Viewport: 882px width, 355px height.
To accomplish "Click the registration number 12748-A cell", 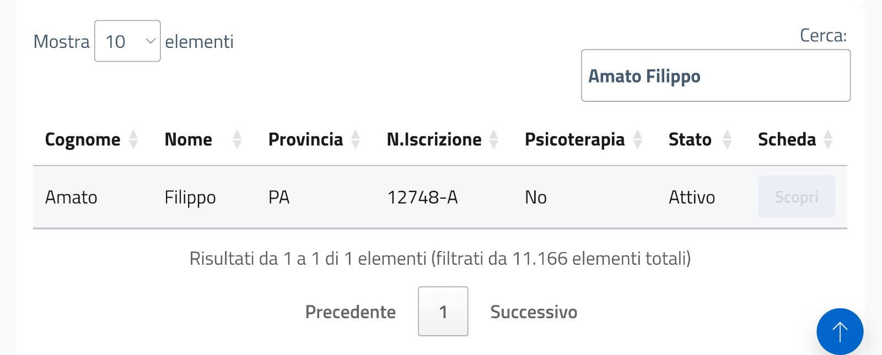I will [422, 197].
